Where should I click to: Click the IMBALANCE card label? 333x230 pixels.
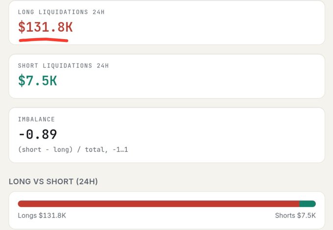pyautogui.click(x=36, y=119)
